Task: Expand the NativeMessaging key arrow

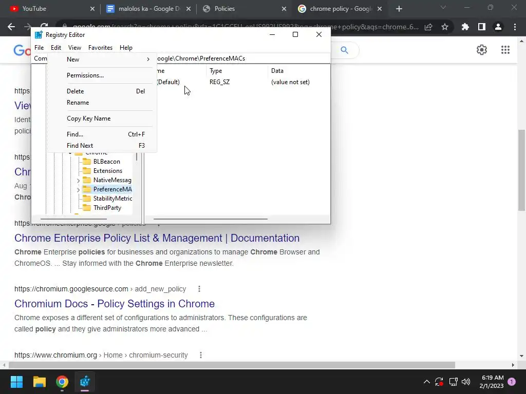Action: point(78,181)
